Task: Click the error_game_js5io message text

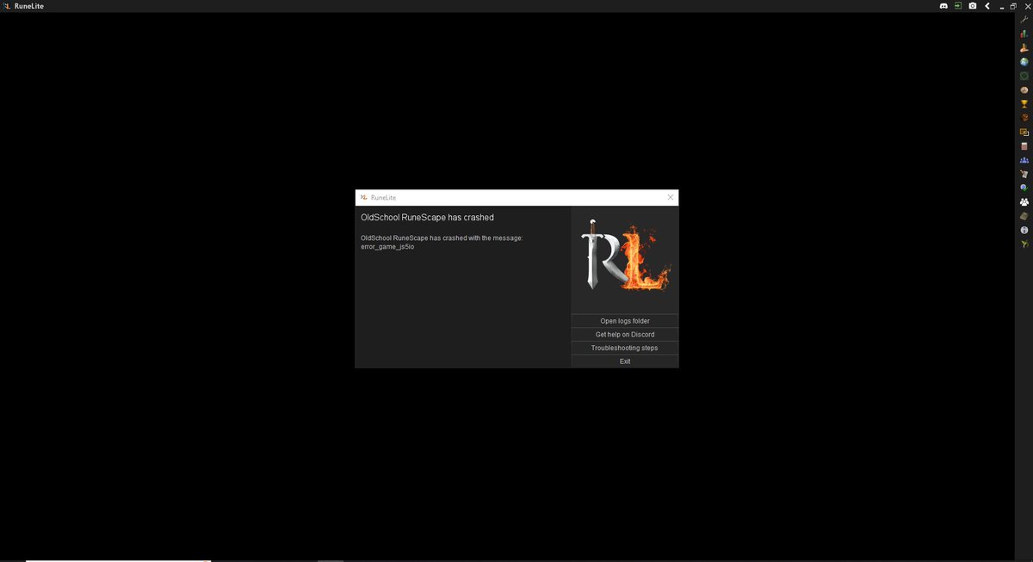Action: [x=387, y=247]
